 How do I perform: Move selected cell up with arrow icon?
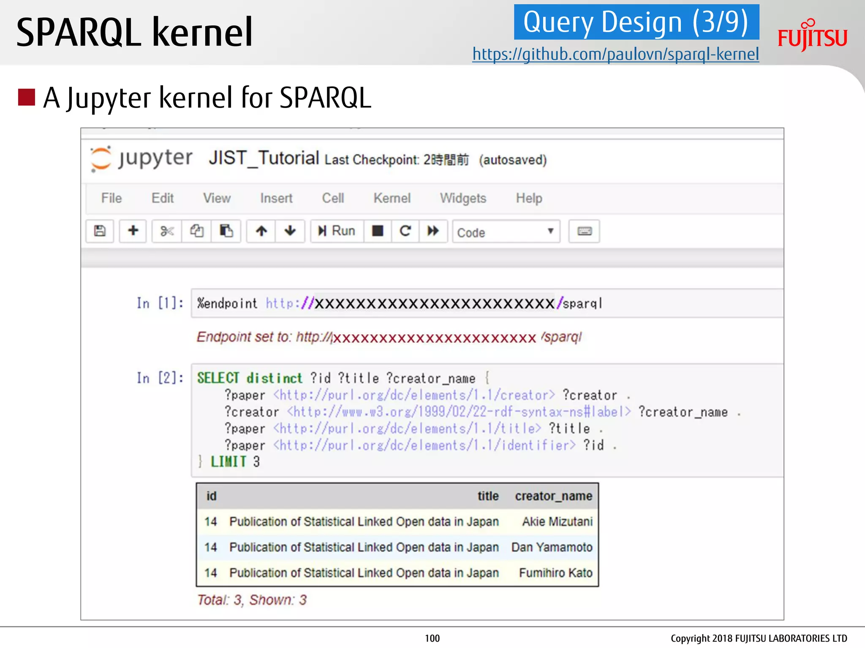[261, 231]
